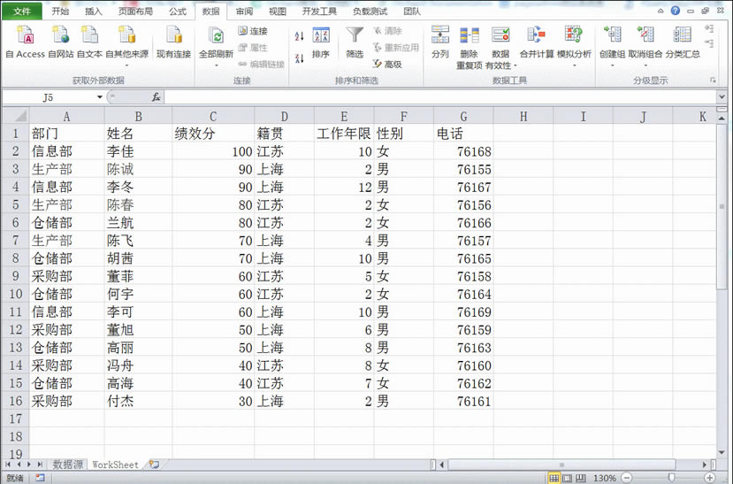Viewport: 733px width, 484px height.
Task: Sort ascending with A-Z icon
Action: 300,35
